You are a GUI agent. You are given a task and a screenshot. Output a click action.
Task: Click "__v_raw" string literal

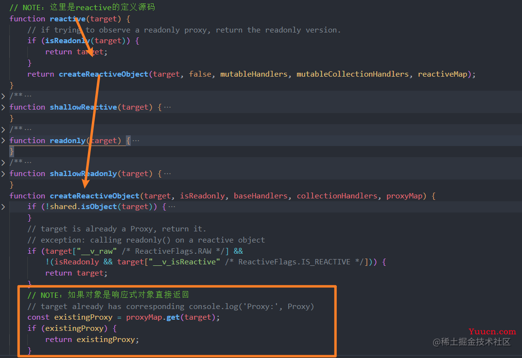click(x=97, y=251)
